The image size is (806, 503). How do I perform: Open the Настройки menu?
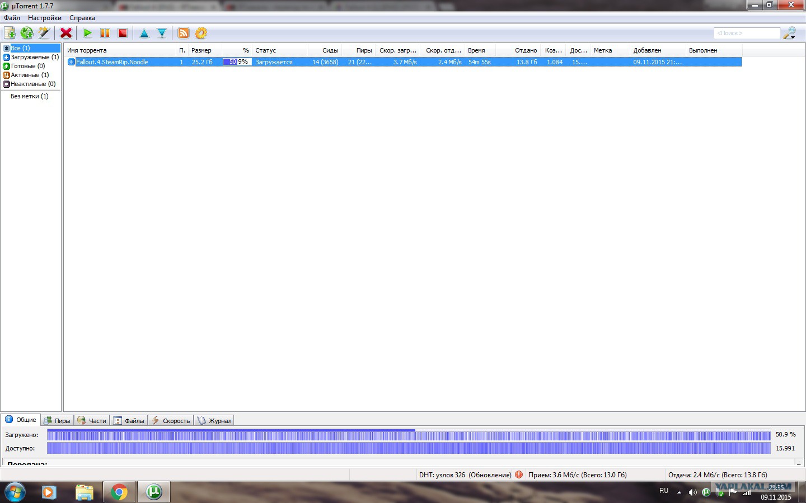[x=45, y=18]
